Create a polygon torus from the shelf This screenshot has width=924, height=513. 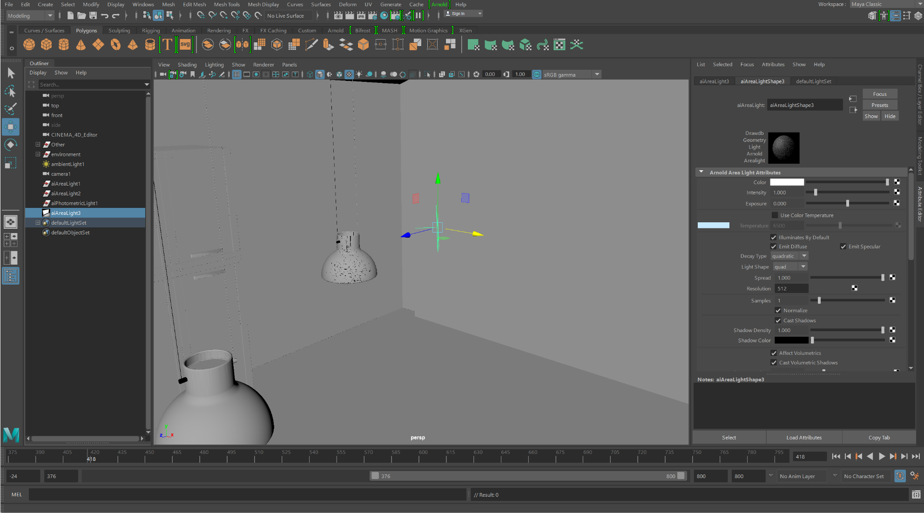point(115,45)
